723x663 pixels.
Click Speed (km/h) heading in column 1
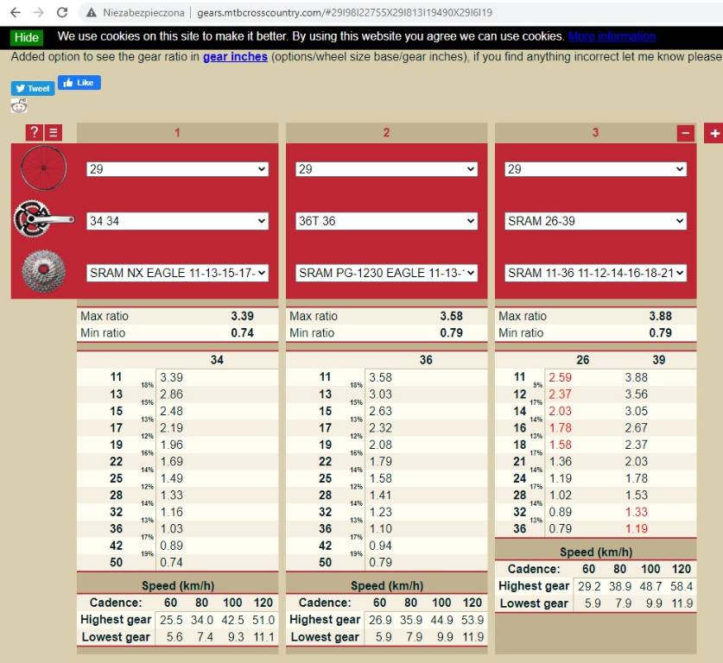point(178,585)
